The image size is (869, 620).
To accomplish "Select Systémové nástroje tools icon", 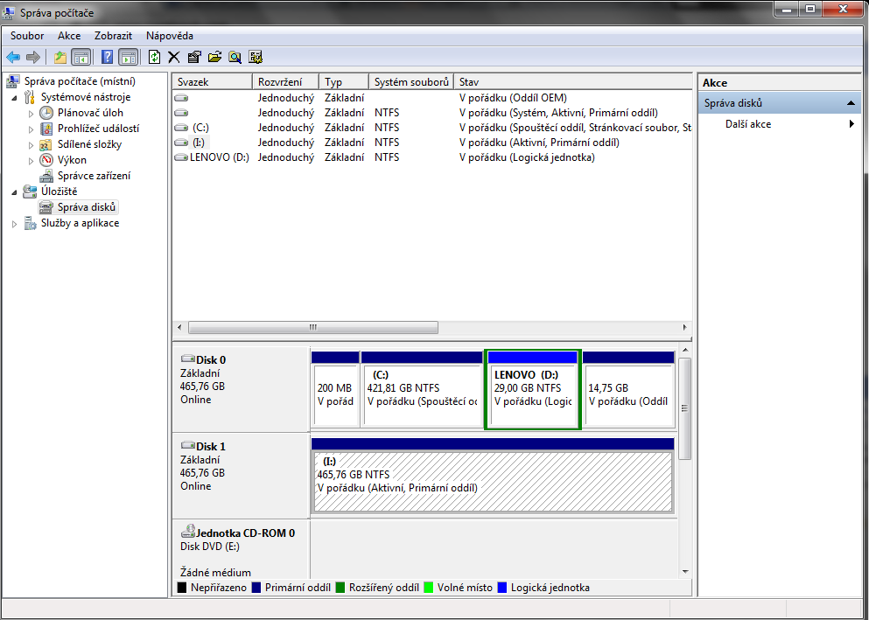I will coord(30,97).
